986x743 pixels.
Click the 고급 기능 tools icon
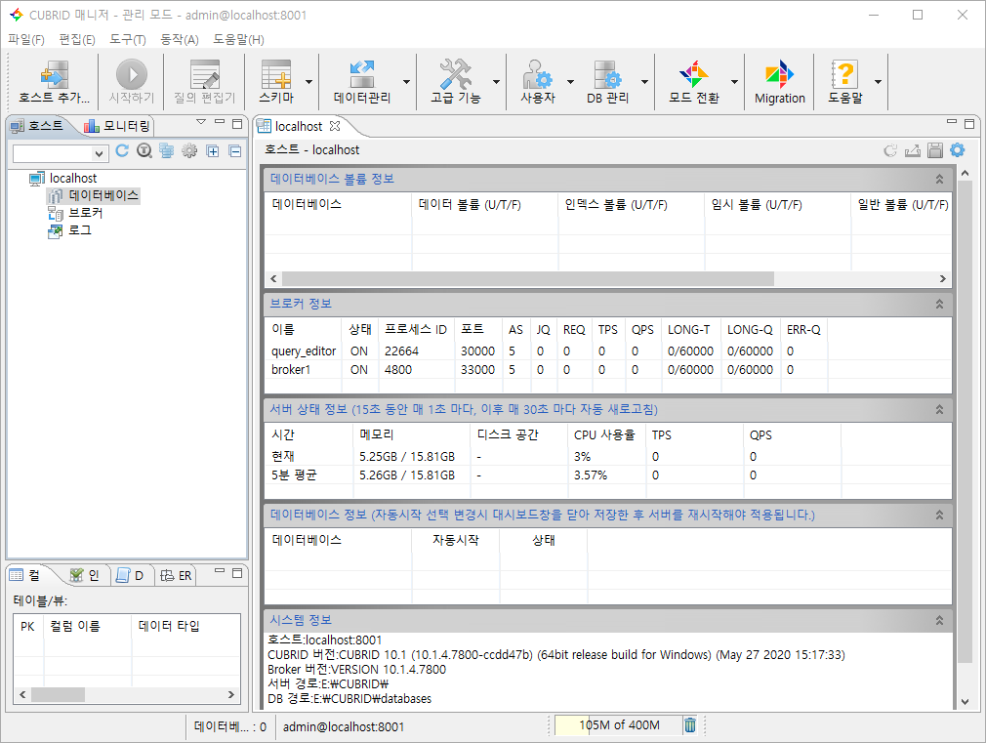click(x=455, y=75)
